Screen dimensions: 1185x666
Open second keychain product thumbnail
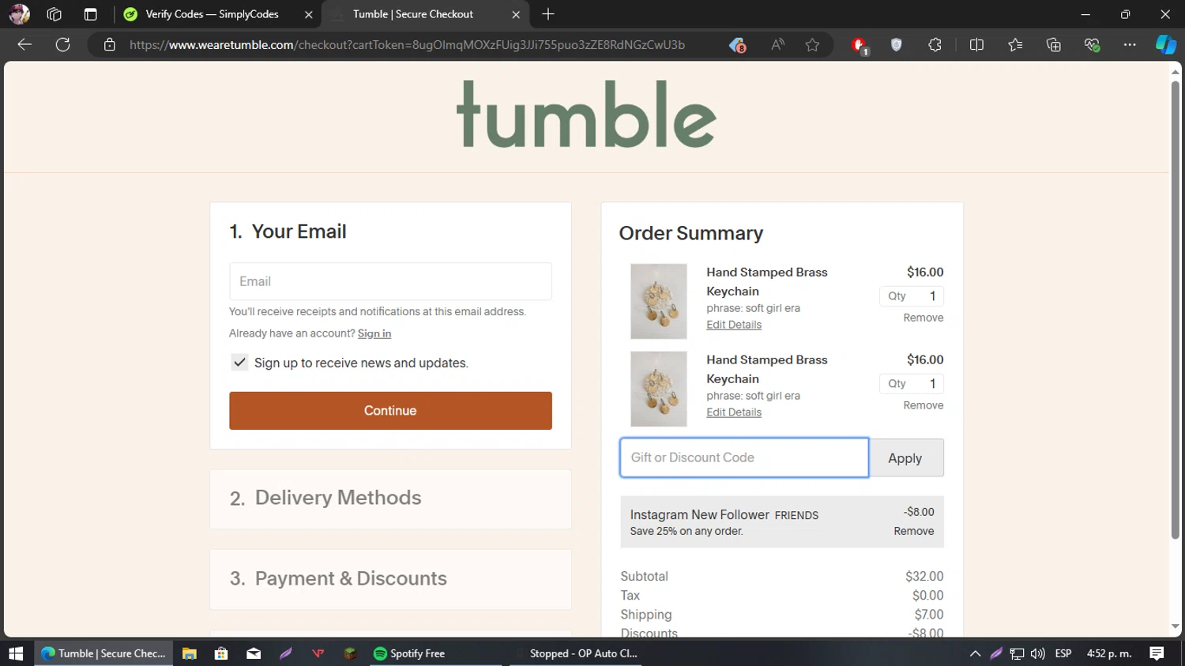pyautogui.click(x=659, y=389)
